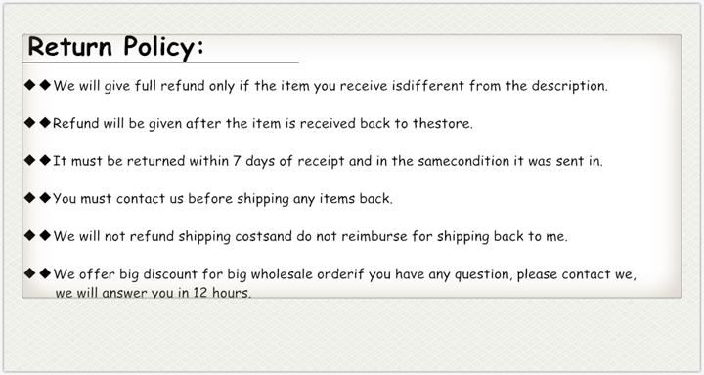The height and width of the screenshot is (375, 704).
Task: Click the words 'received back to thestore'
Action: coord(385,123)
